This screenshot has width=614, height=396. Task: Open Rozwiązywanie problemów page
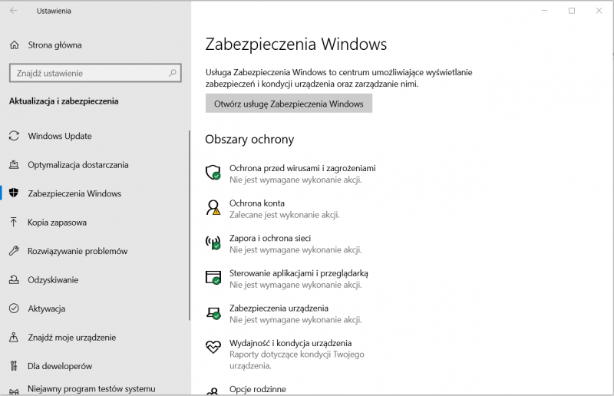coord(78,251)
